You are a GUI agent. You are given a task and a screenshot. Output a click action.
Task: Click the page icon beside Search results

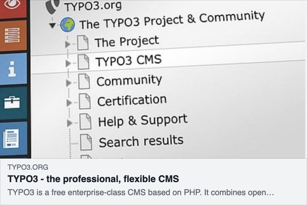86,143
